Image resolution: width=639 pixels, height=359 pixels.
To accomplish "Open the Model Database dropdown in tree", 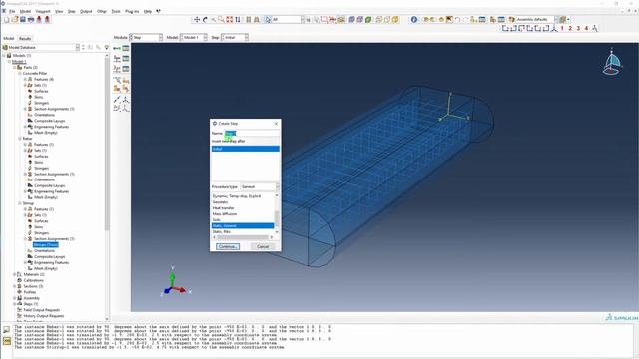I will (x=41, y=47).
